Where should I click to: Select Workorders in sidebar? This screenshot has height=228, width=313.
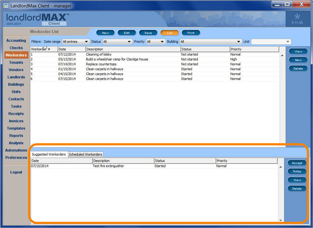pyautogui.click(x=16, y=55)
